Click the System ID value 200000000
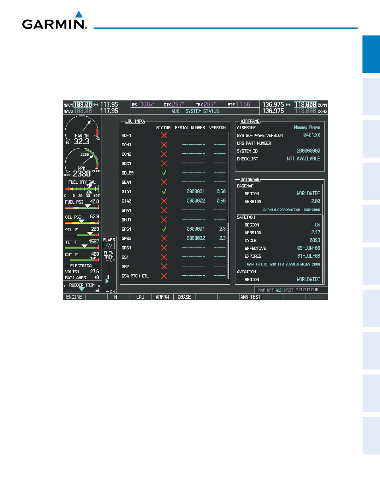This screenshot has width=380, height=492. [308, 151]
